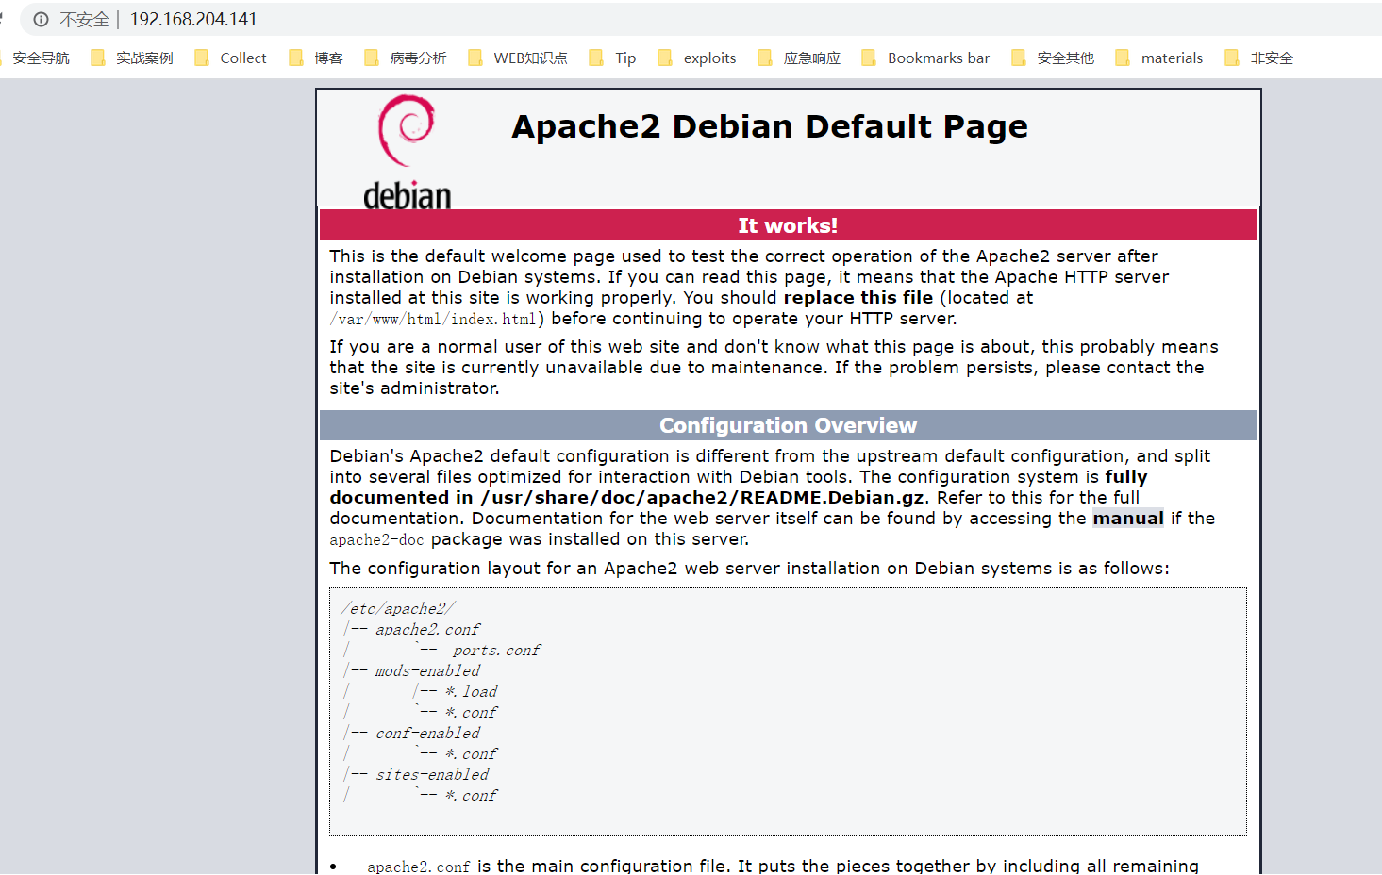The width and height of the screenshot is (1382, 875).
Task: Click the bold 'replace this file' text
Action: point(858,298)
